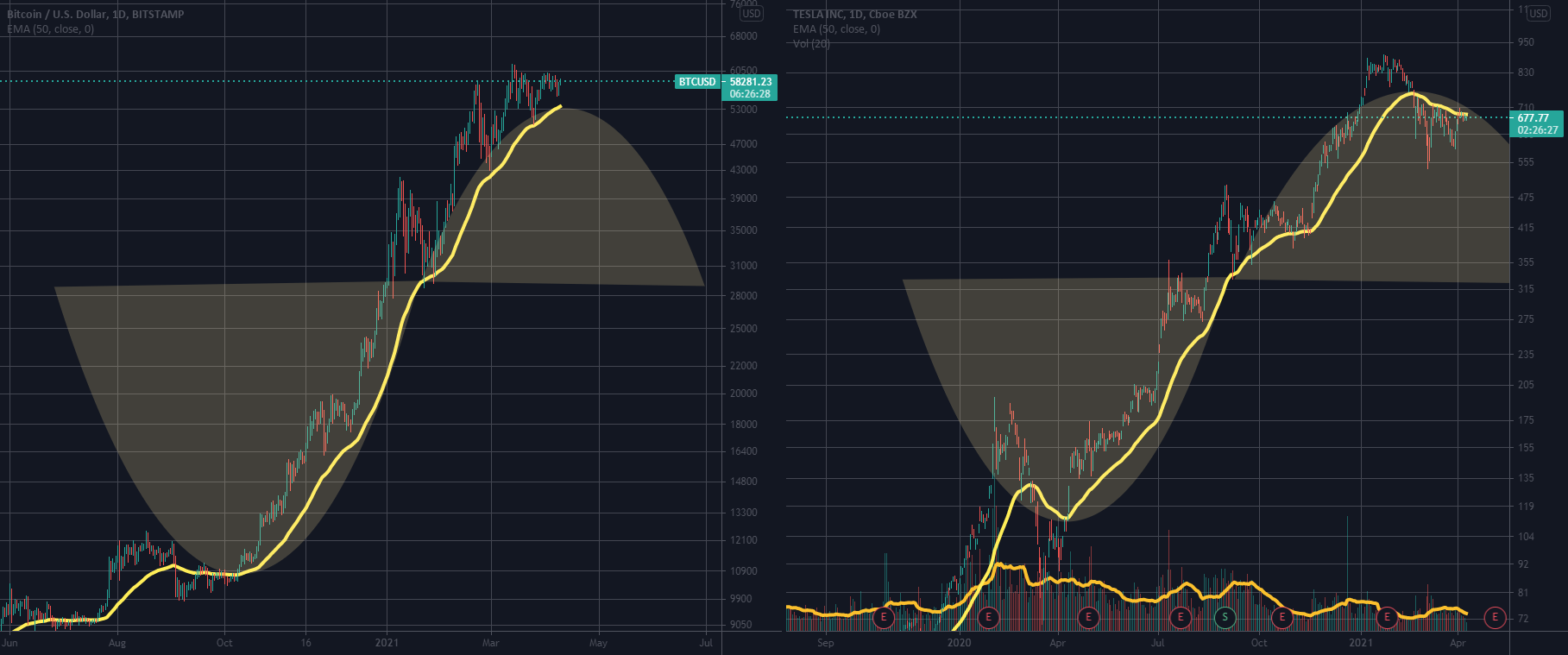Open the USD currency selector on Bitcoin chart
This screenshot has height=655, width=1568.
[x=751, y=14]
